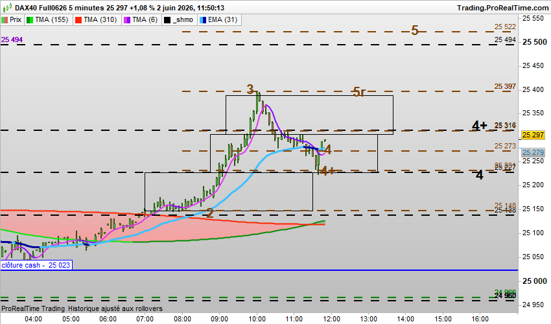The image size is (551, 324).
Task: Click the 24 950 price axis value
Action: [533, 305]
